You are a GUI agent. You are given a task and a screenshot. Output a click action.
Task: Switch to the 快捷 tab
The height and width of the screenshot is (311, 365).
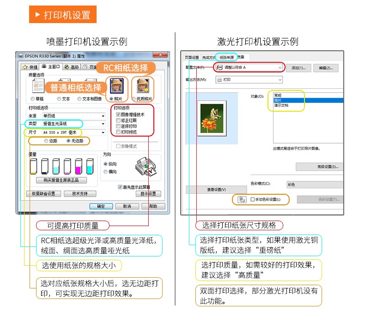[30, 67]
